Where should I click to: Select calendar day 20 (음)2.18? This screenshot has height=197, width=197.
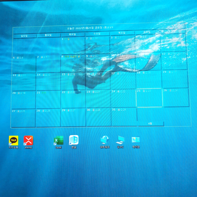click(x=24, y=100)
